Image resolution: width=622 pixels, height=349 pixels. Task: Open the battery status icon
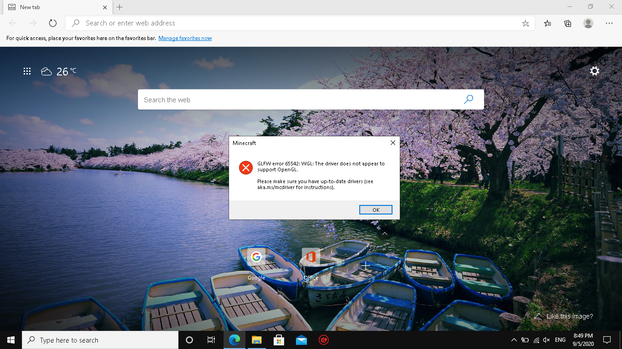(525, 340)
